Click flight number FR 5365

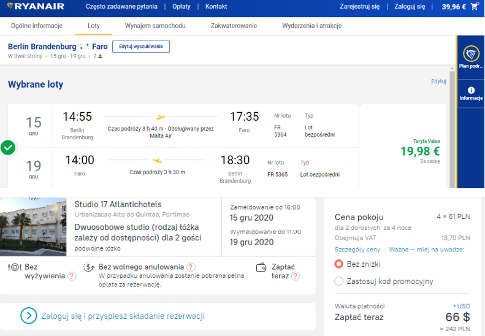(x=278, y=174)
